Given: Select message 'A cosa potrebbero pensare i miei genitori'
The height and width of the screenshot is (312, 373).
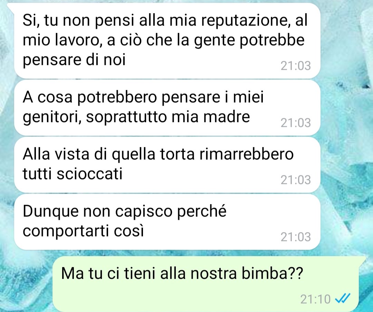Looking at the screenshot, I should click(167, 108).
